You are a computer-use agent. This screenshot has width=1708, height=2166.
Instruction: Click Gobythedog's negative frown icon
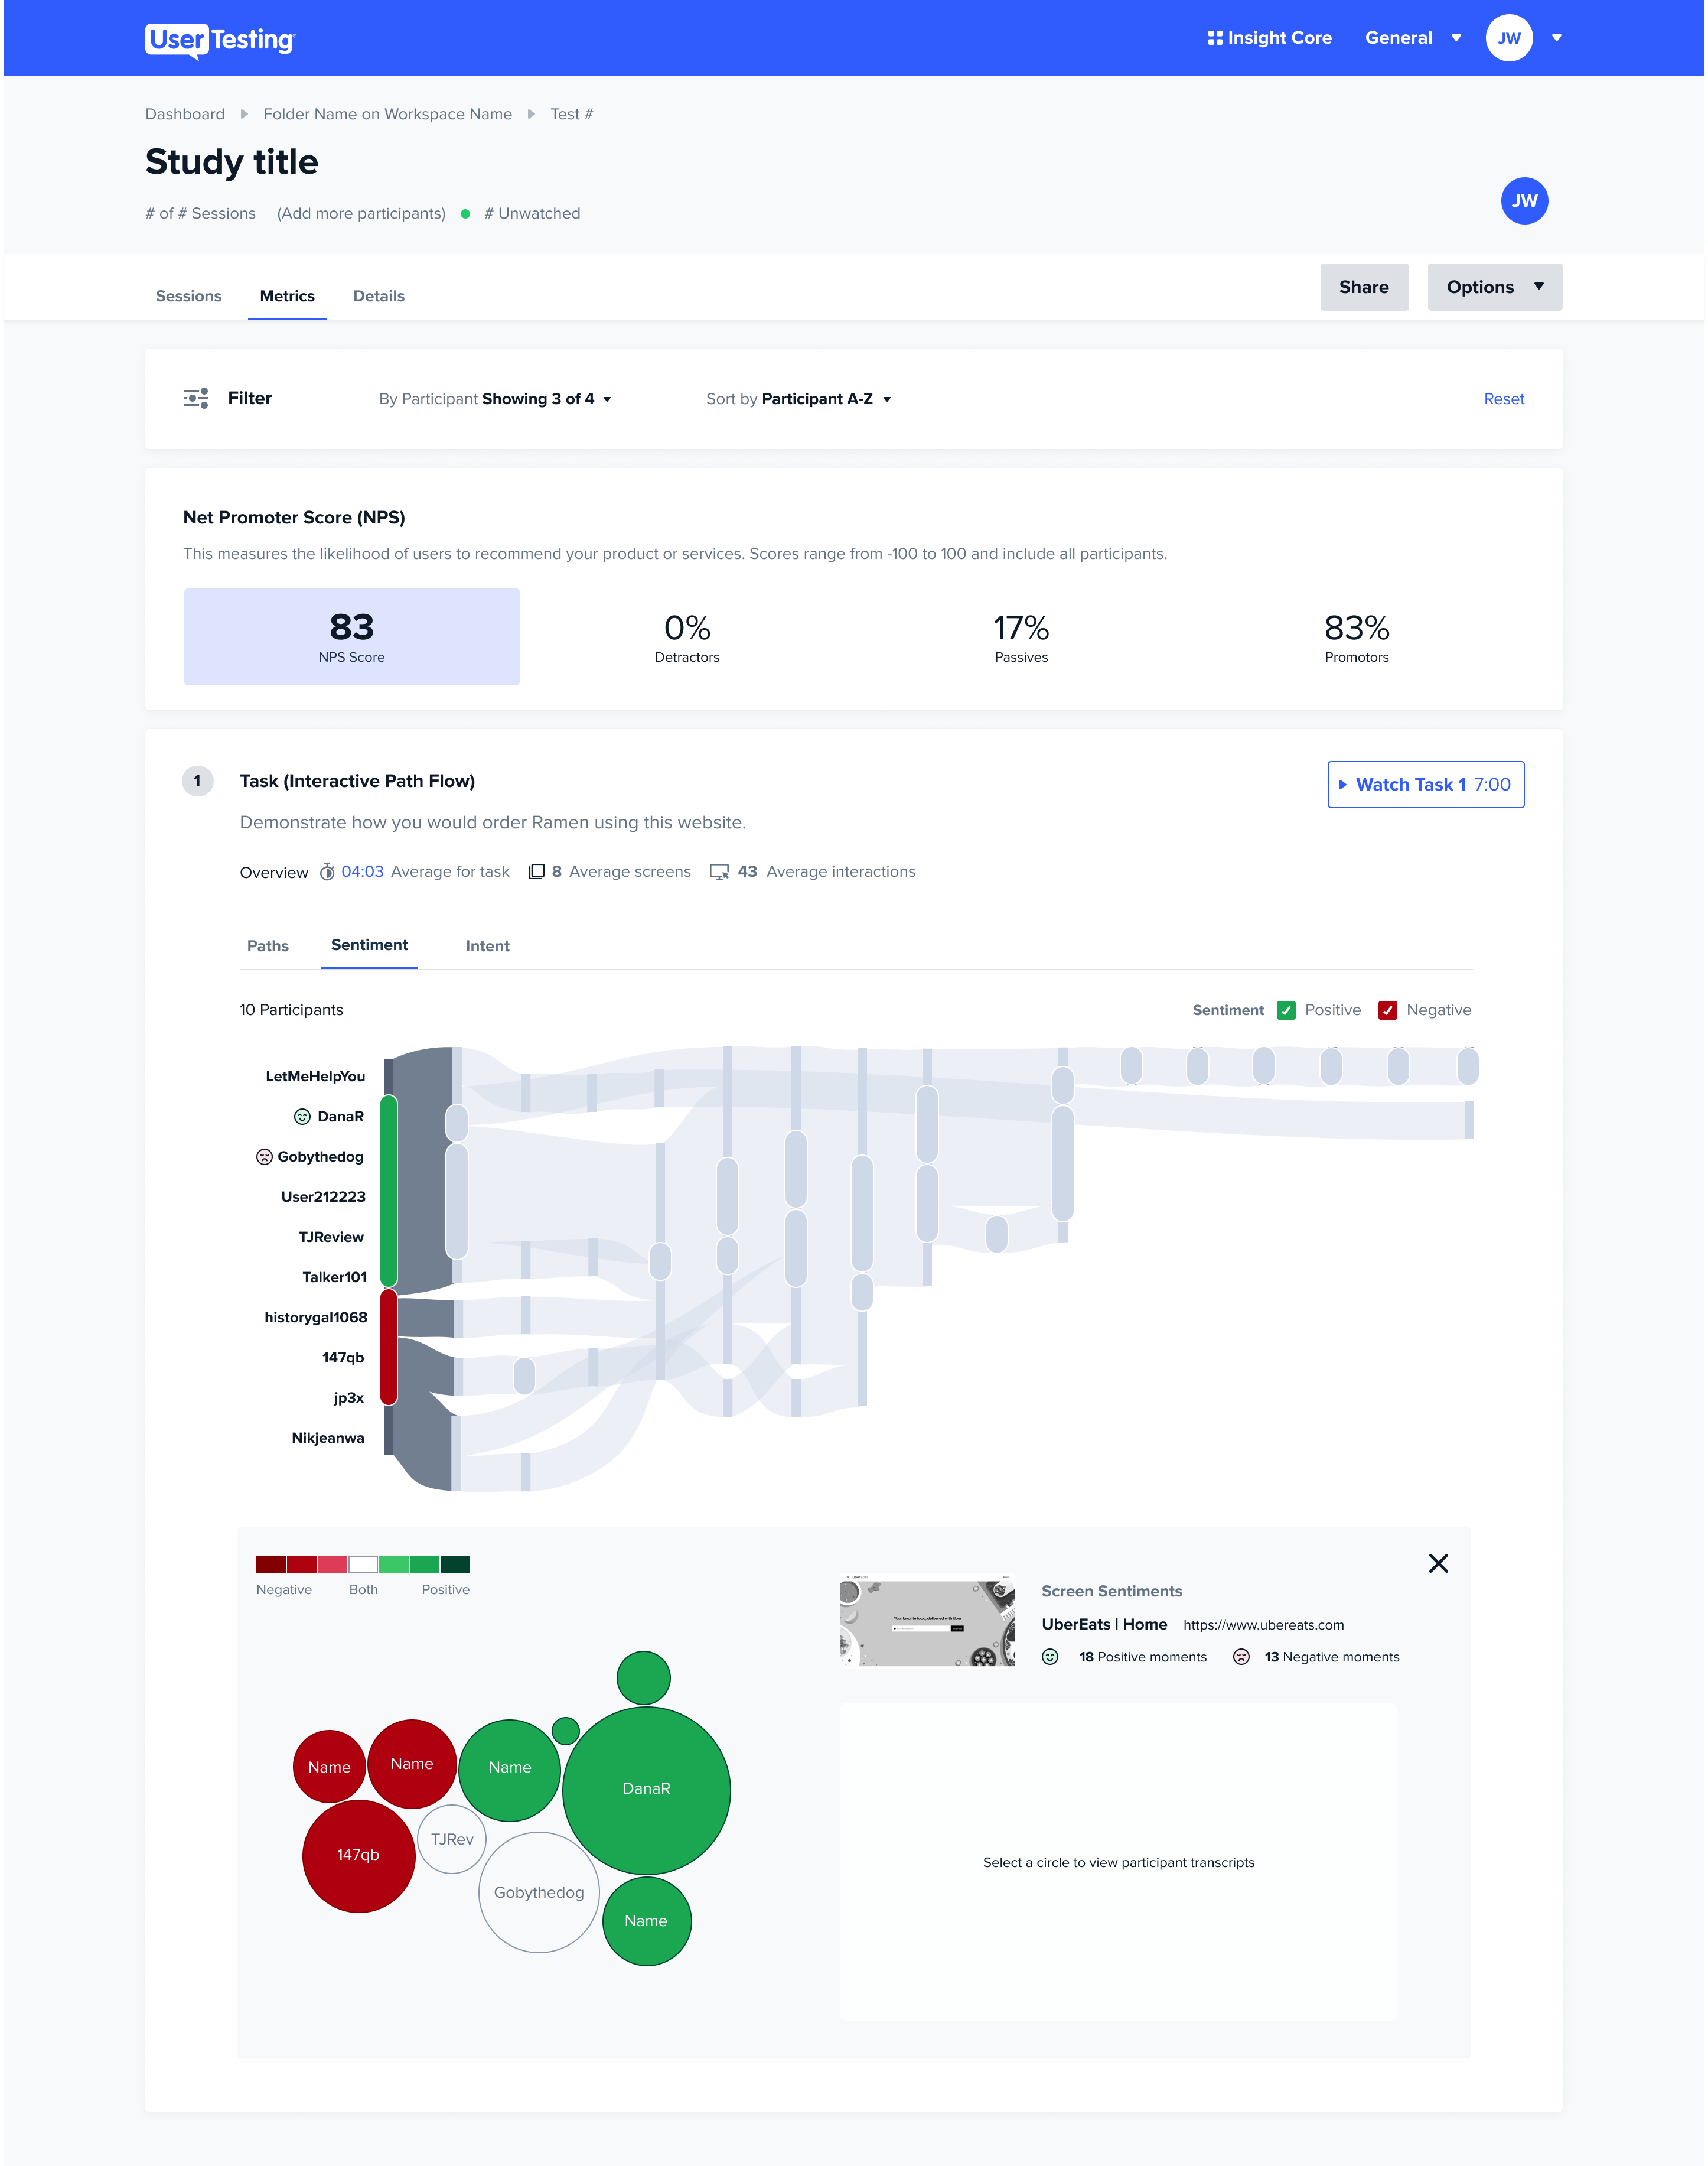point(264,1156)
